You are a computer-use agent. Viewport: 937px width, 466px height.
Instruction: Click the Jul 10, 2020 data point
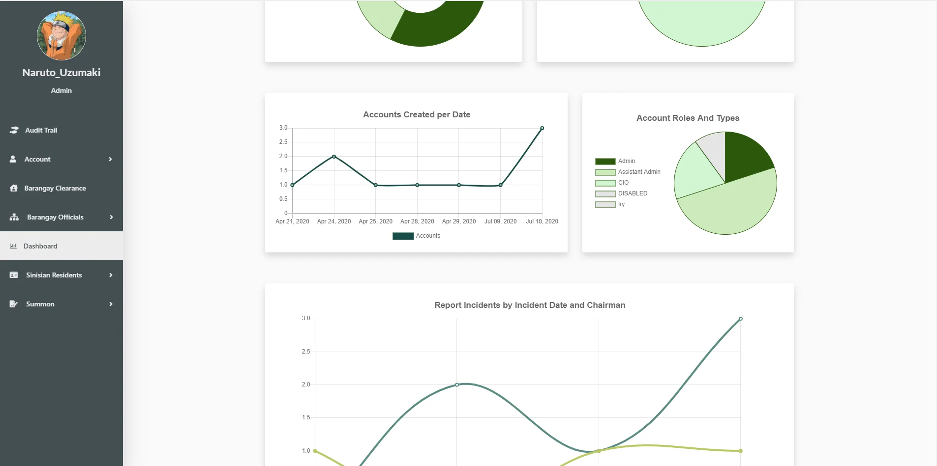pyautogui.click(x=542, y=128)
